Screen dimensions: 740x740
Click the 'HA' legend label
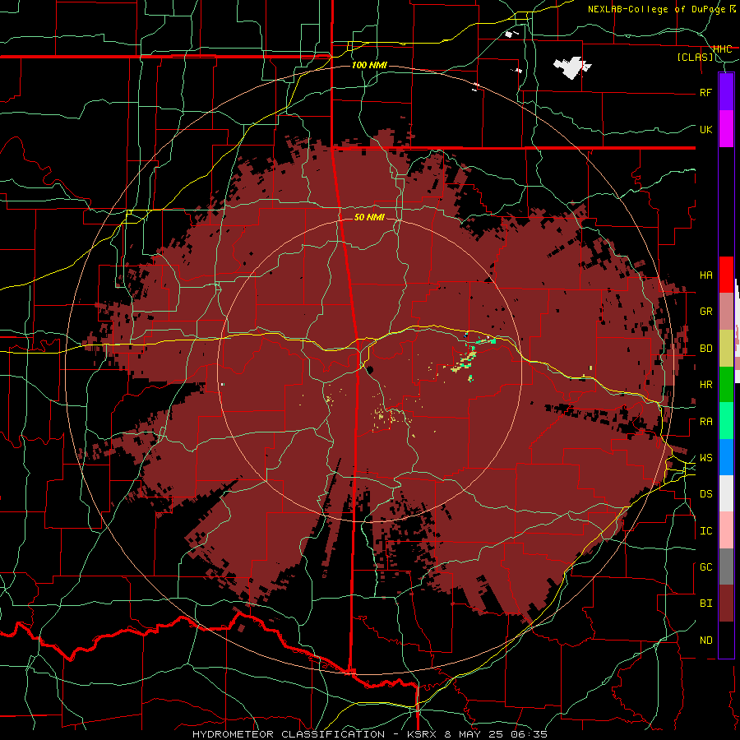(x=705, y=275)
